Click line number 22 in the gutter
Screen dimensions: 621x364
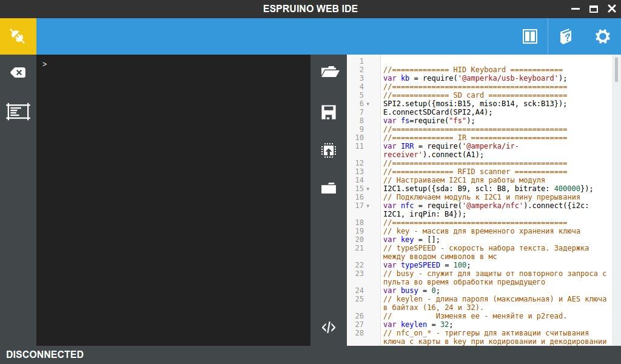360,265
